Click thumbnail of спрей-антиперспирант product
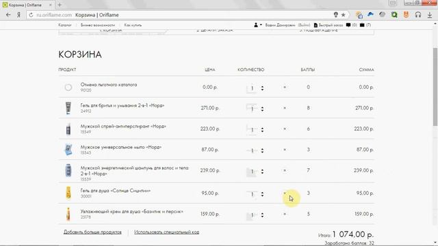Screen dimensions: 438x246 coord(68,129)
